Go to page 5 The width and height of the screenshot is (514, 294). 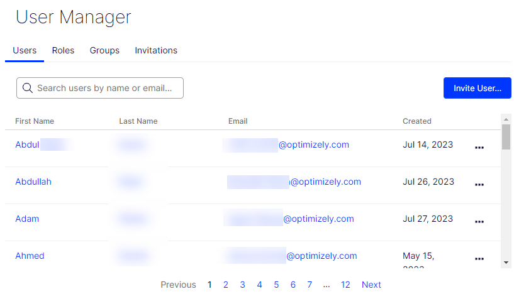coord(276,285)
